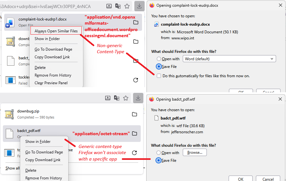Select Open with radio in docx dialog

[x=159, y=59]
